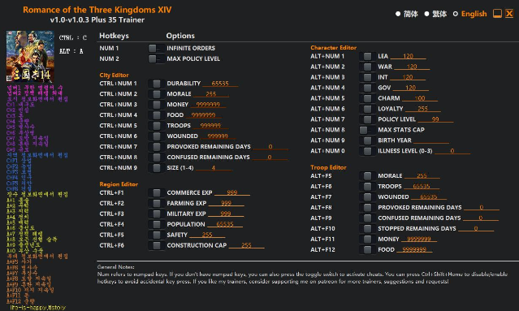519x311 pixels.
Task: Toggle character Policy Level switch
Action: (x=367, y=119)
